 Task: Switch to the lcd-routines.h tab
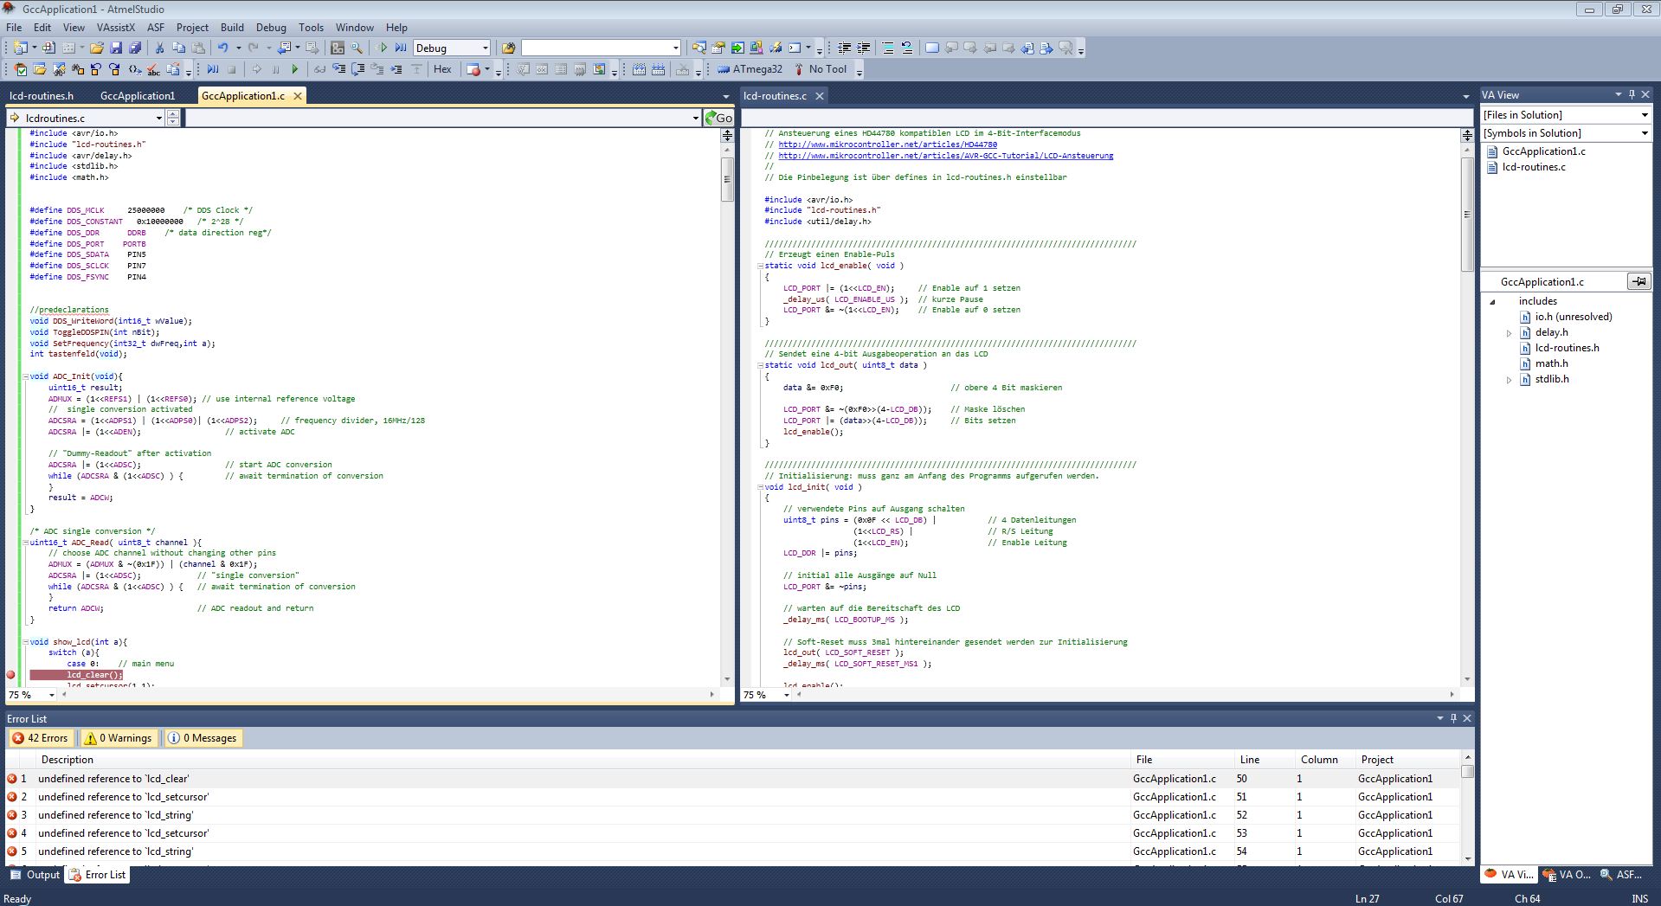42,95
